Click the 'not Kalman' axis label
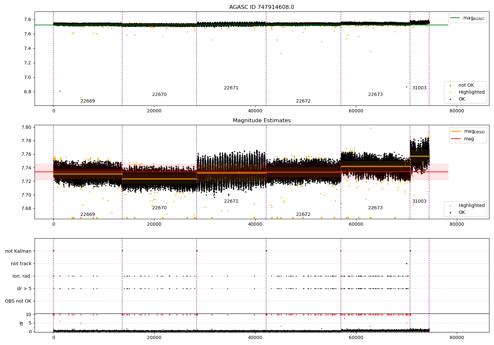The height and width of the screenshot is (345, 494). (x=18, y=251)
